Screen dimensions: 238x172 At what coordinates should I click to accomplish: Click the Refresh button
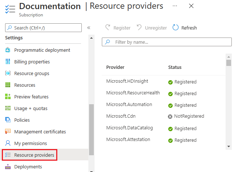[x=185, y=28]
